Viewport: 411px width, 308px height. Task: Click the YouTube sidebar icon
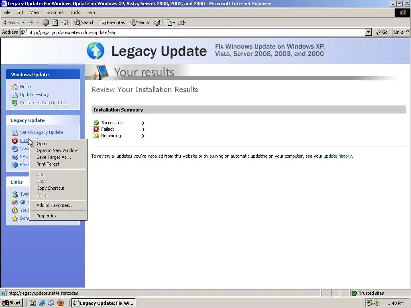tap(15, 210)
